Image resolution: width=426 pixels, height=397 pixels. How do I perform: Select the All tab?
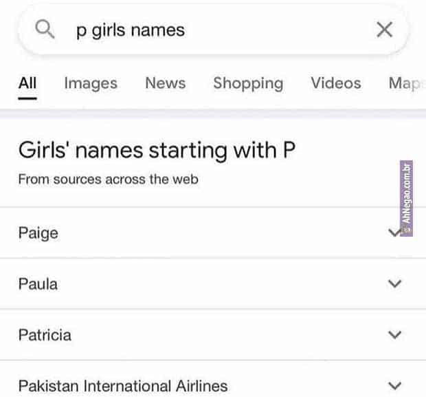(x=27, y=83)
